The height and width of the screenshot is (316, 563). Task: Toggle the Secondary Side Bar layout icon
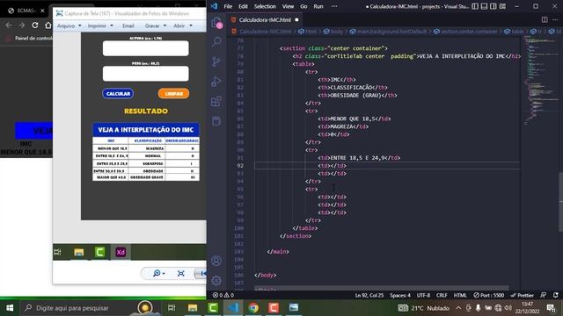click(494, 6)
